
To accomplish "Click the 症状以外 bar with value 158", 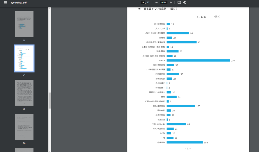I will 185,142.
